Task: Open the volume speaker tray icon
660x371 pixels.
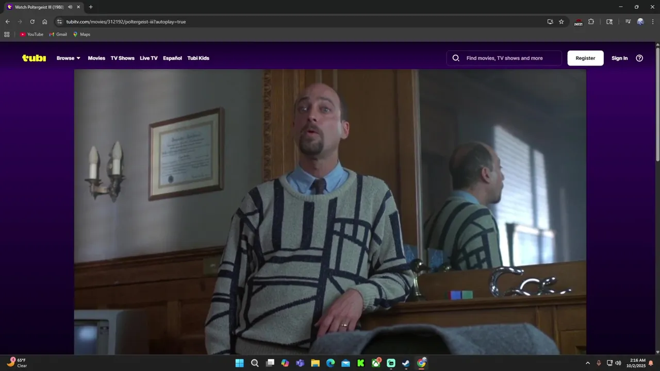Action: 618,363
